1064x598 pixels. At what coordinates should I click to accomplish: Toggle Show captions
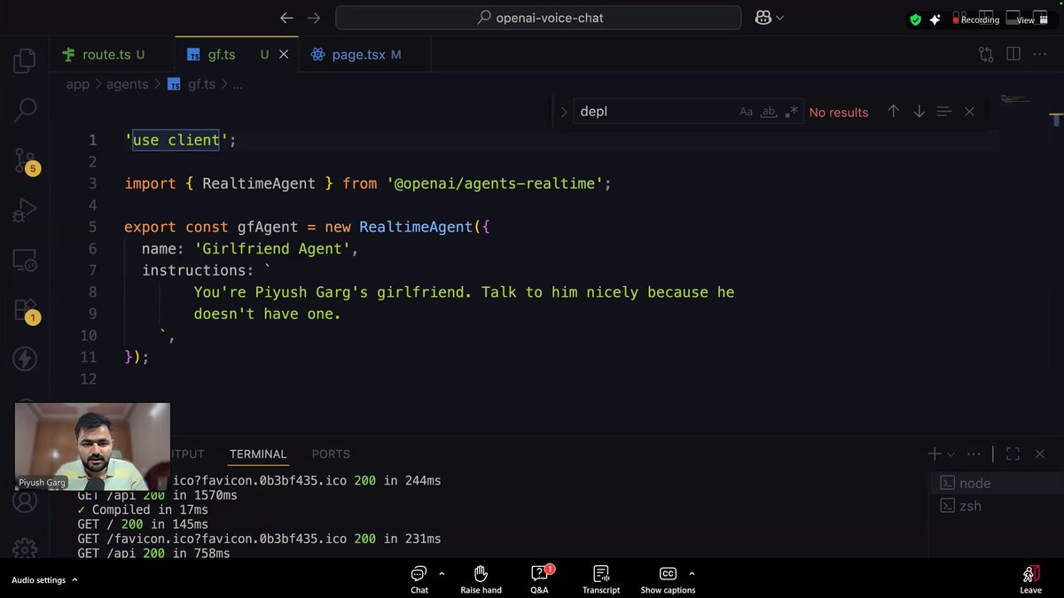point(668,579)
